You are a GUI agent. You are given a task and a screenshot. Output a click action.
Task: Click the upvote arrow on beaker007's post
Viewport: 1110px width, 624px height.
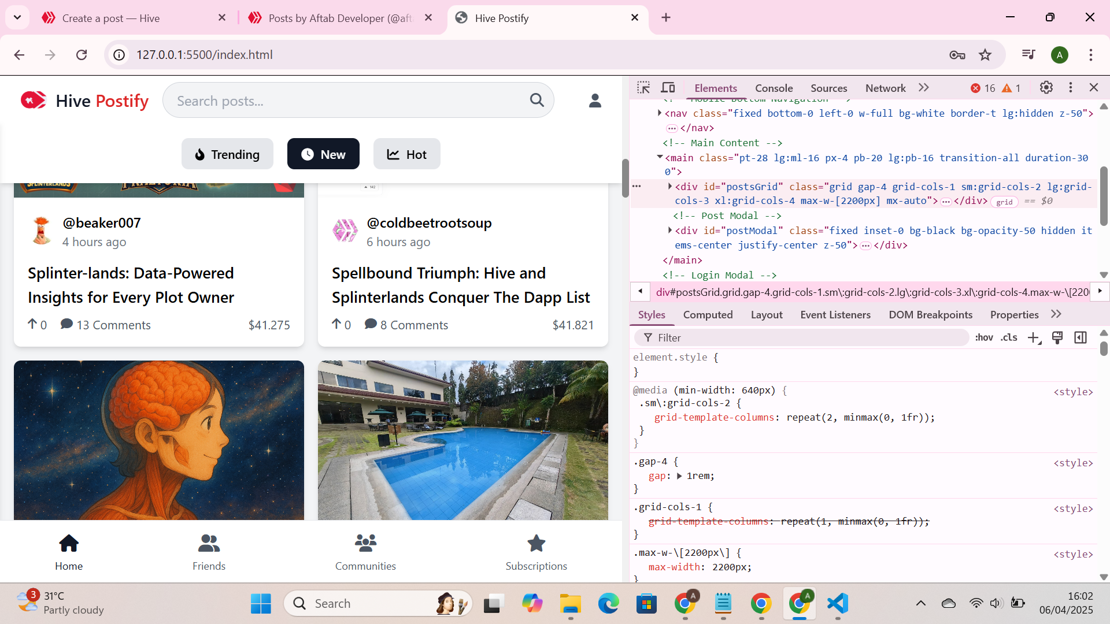(32, 325)
